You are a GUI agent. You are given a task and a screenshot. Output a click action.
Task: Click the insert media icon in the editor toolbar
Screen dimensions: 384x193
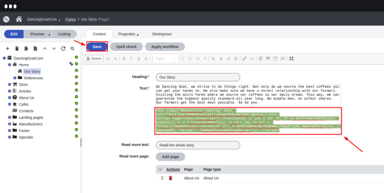pyautogui.click(x=260, y=58)
